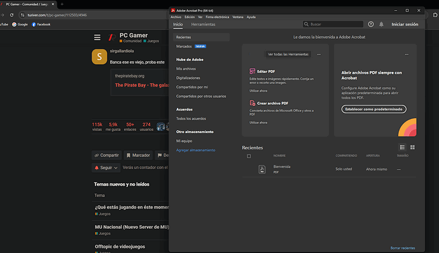Open the Acrobat help question mark icon
Viewport: 439px width, 253px height.
pyautogui.click(x=371, y=24)
